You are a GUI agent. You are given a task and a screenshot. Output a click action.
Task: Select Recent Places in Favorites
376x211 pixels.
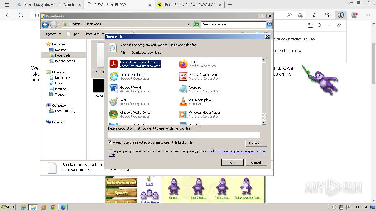[x=65, y=61]
